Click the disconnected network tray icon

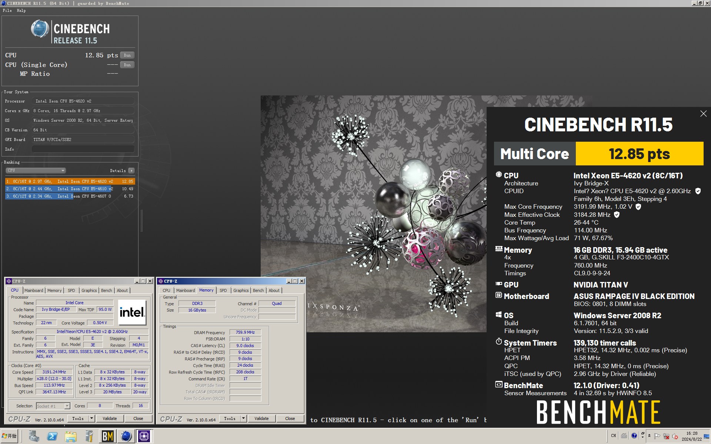pos(666,436)
